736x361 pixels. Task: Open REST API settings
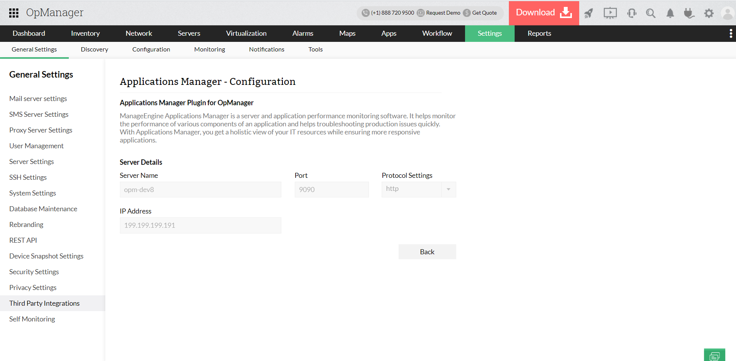pos(23,240)
